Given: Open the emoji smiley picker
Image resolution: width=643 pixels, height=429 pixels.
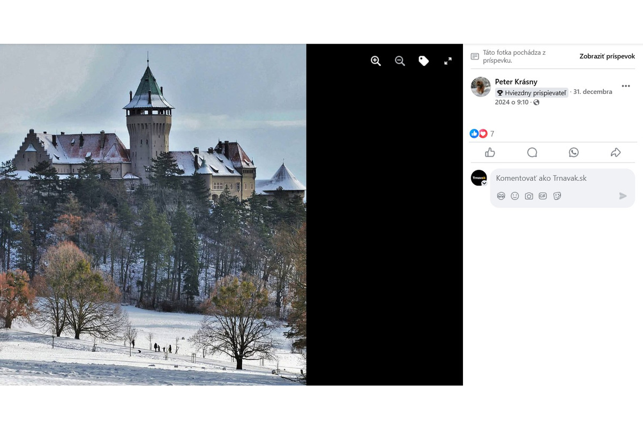Looking at the screenshot, I should pyautogui.click(x=514, y=196).
